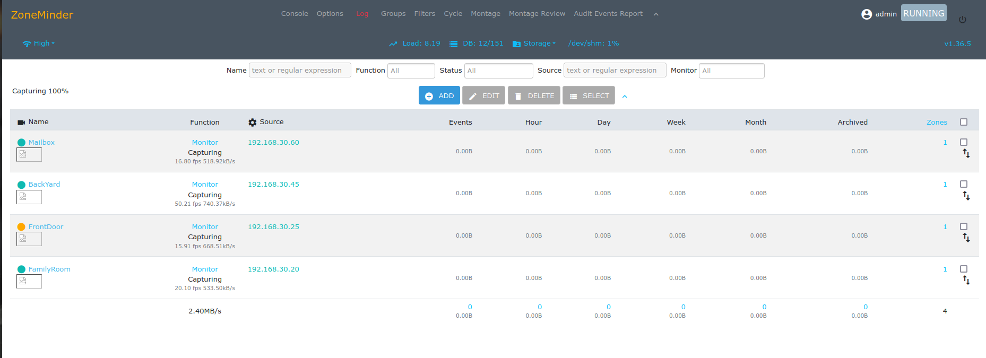
Task: Open the BackYard monitor link
Action: point(44,185)
